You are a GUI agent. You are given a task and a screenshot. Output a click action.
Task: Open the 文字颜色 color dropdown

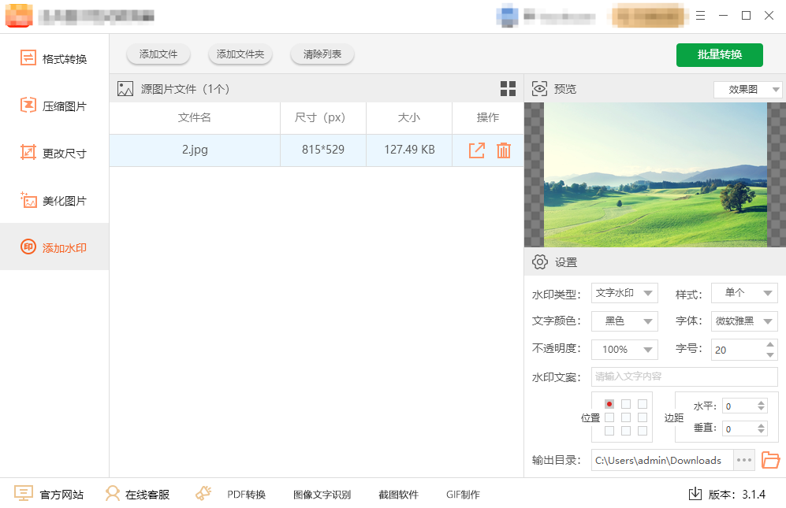tap(624, 321)
